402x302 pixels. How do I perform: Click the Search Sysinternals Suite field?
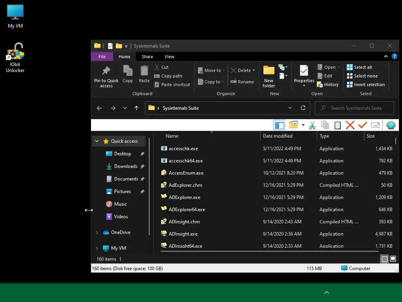(x=354, y=108)
